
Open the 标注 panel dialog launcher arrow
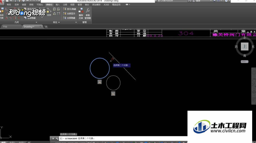76,22
